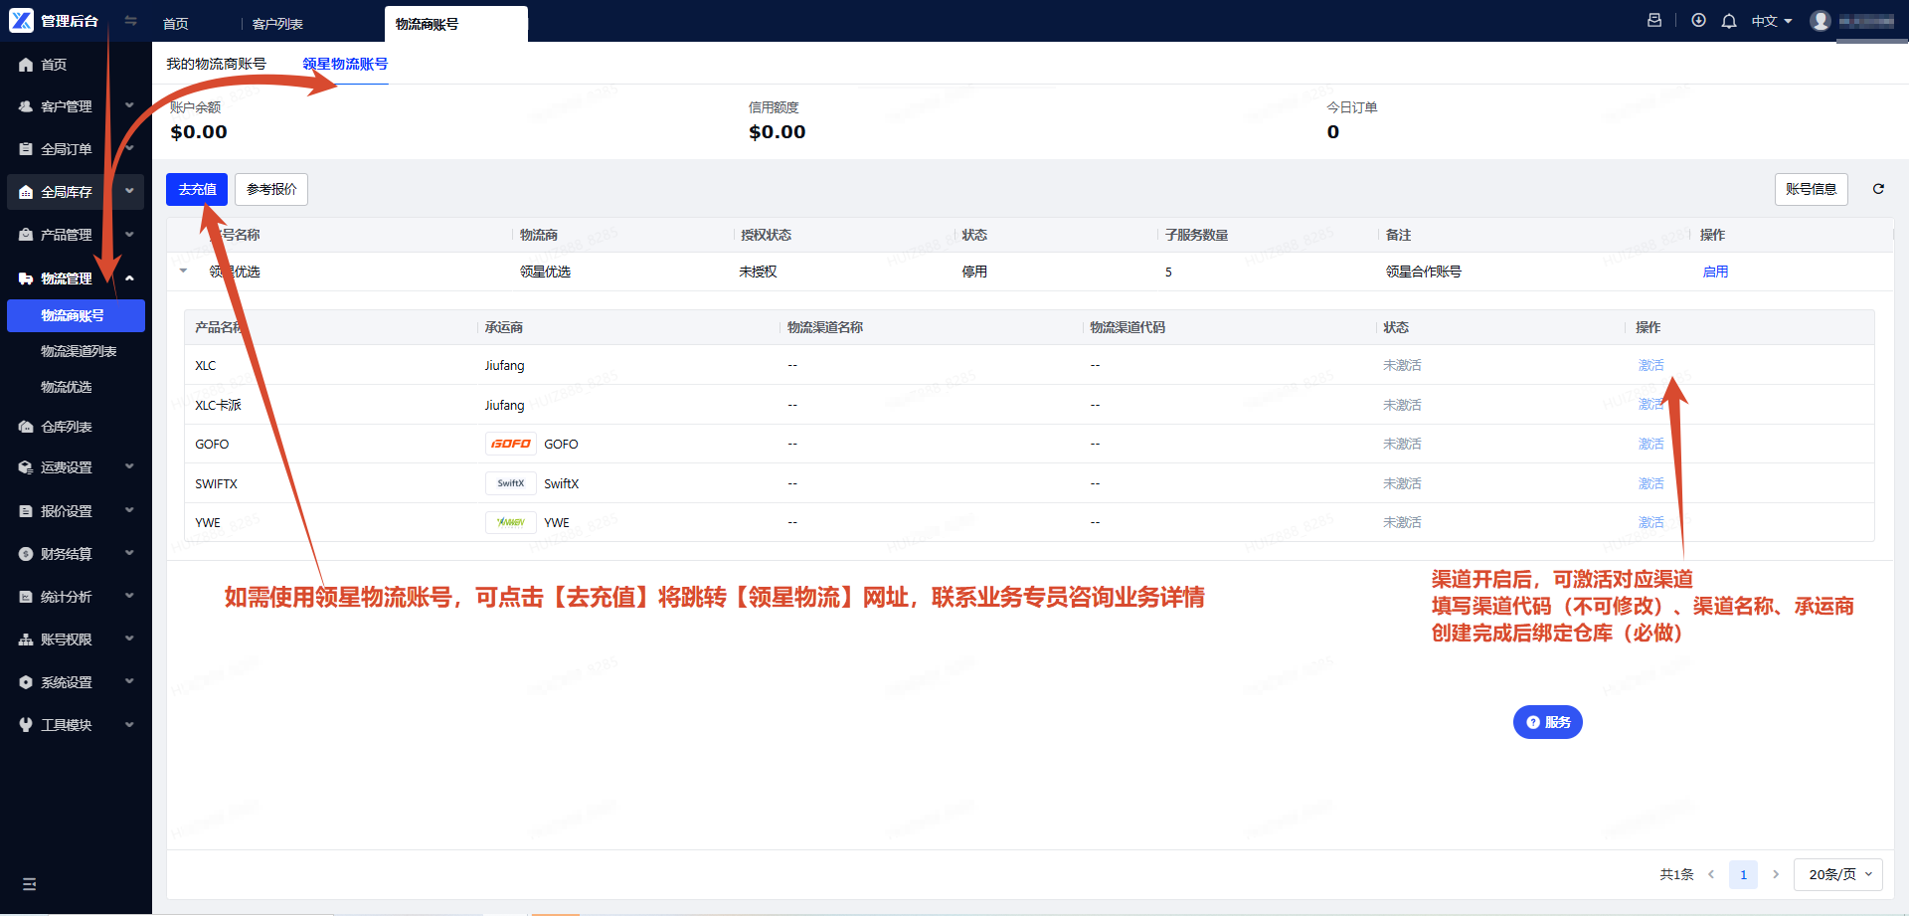The height and width of the screenshot is (916, 1909).
Task: Open 物流优选 in sidebar
Action: pos(66,387)
